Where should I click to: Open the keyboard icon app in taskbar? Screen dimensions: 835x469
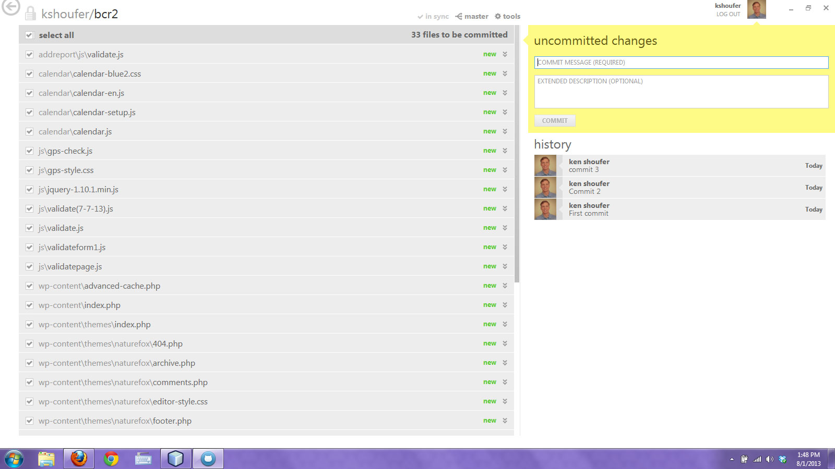pos(144,459)
